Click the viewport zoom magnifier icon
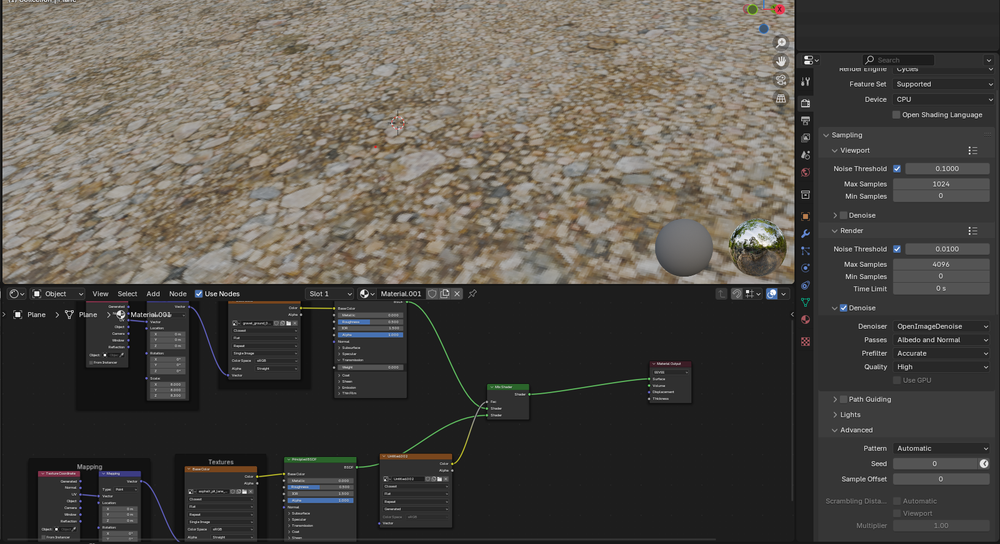Viewport: 1000px width, 544px height. pyautogui.click(x=781, y=43)
